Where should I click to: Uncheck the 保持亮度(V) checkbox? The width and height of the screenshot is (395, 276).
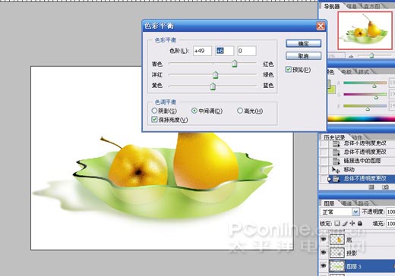tap(154, 119)
